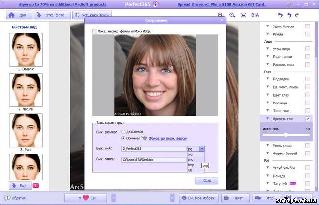319x205 pixels.
Task: Click the zoom out magnifier icon
Action: pos(232,15)
